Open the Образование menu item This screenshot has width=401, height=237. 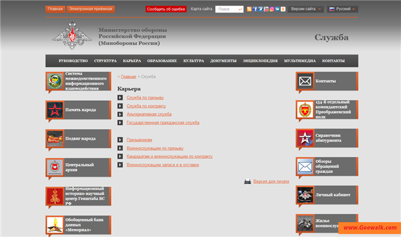click(162, 61)
